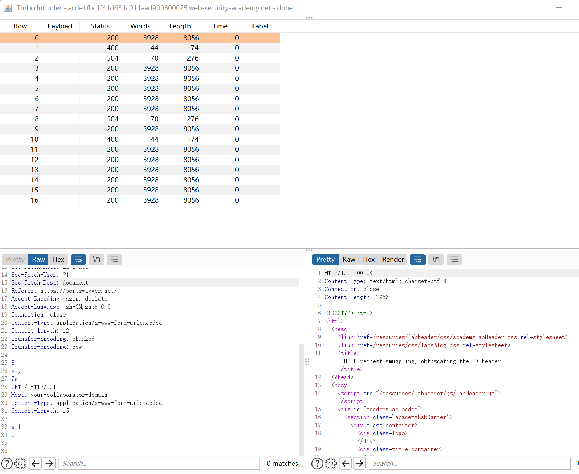Open response Render tab
Viewport: 579px width, 474px height.
point(393,260)
